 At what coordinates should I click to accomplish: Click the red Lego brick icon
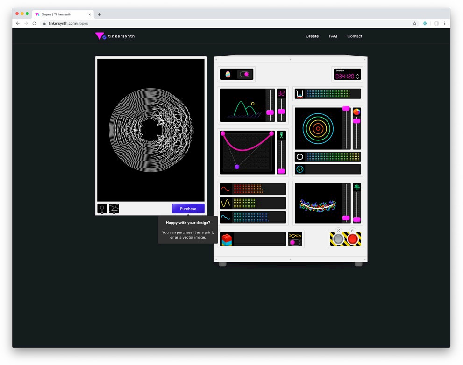(x=226, y=239)
